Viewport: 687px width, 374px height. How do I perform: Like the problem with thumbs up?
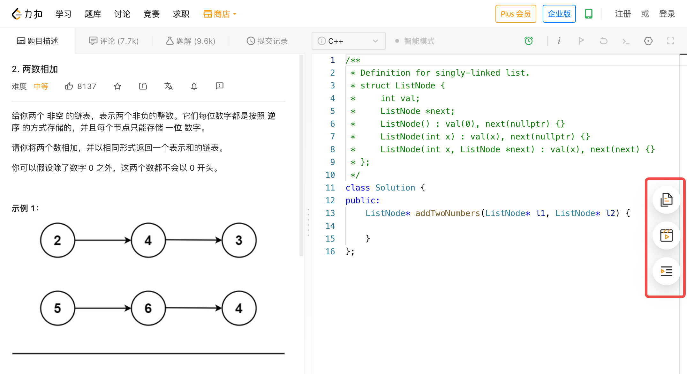69,86
